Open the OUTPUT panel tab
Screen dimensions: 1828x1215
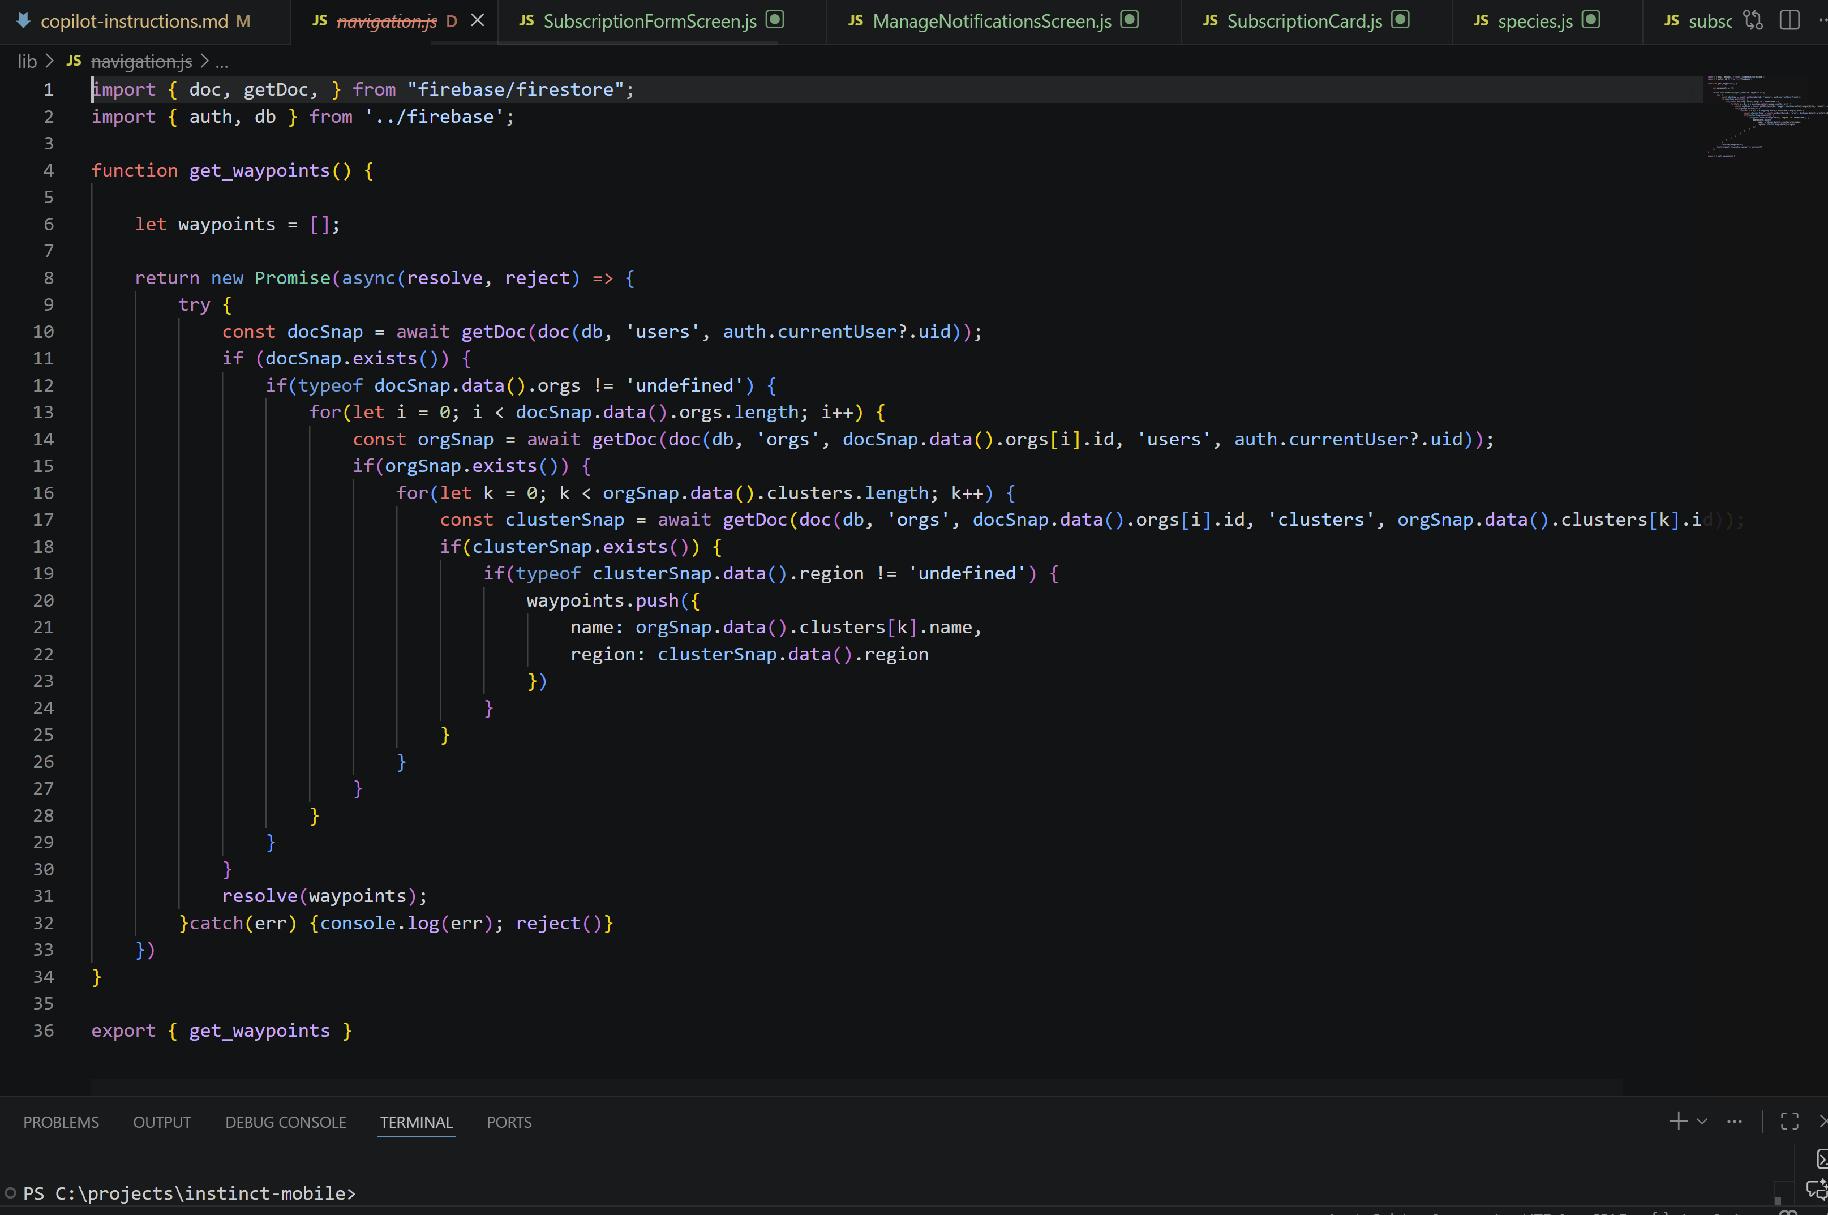[162, 1122]
